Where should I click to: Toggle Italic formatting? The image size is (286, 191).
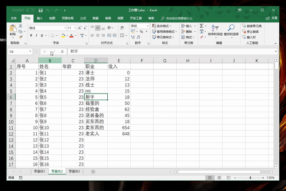36,35
